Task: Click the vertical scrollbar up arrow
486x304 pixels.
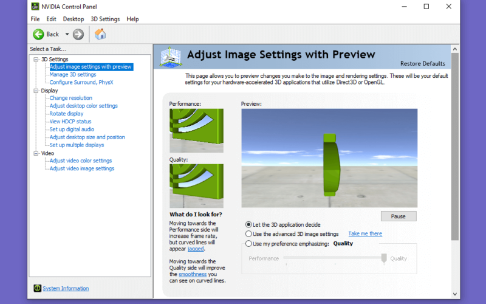Action: click(454, 49)
